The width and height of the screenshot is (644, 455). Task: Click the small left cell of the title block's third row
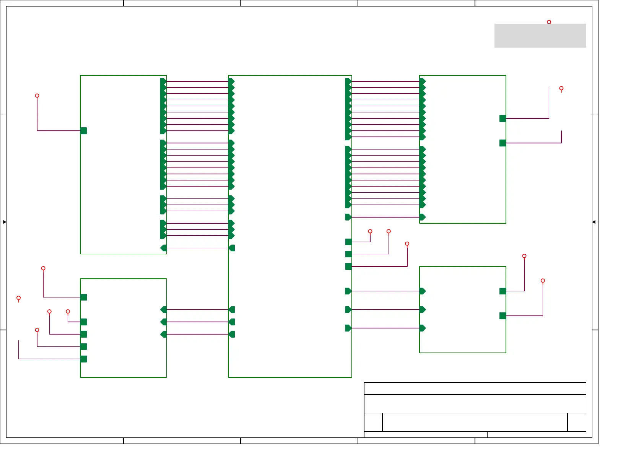click(373, 422)
